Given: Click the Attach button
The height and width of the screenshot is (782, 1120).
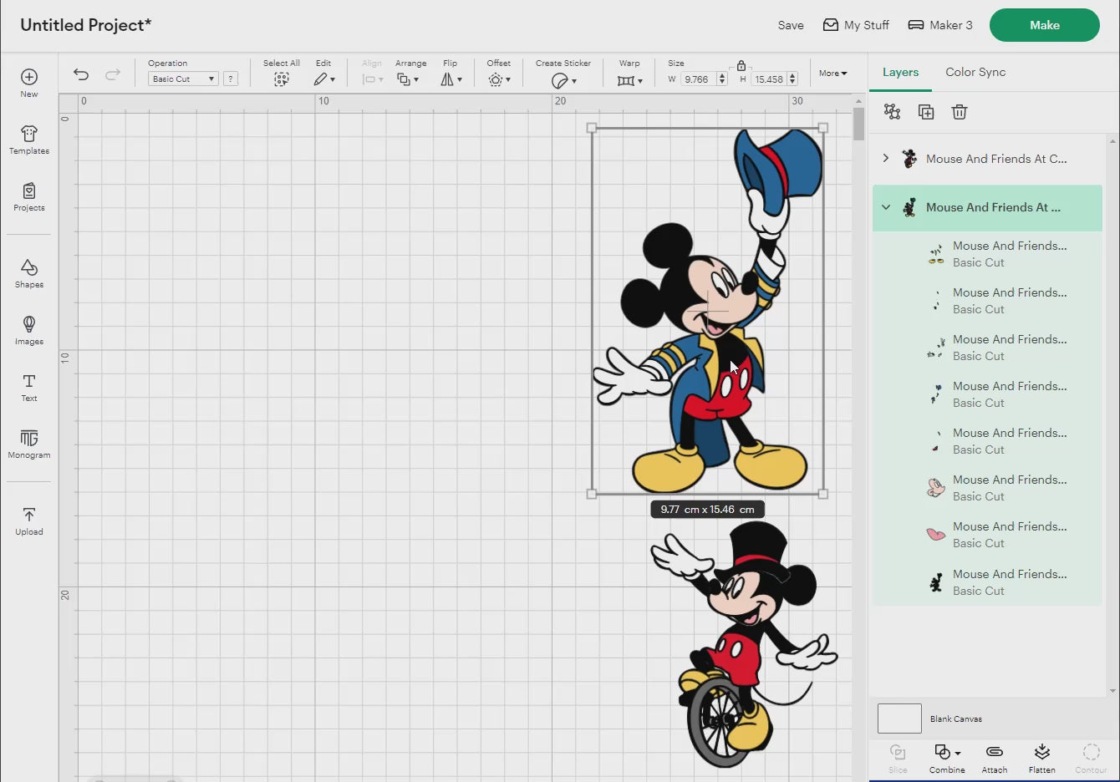Looking at the screenshot, I should pyautogui.click(x=995, y=759).
